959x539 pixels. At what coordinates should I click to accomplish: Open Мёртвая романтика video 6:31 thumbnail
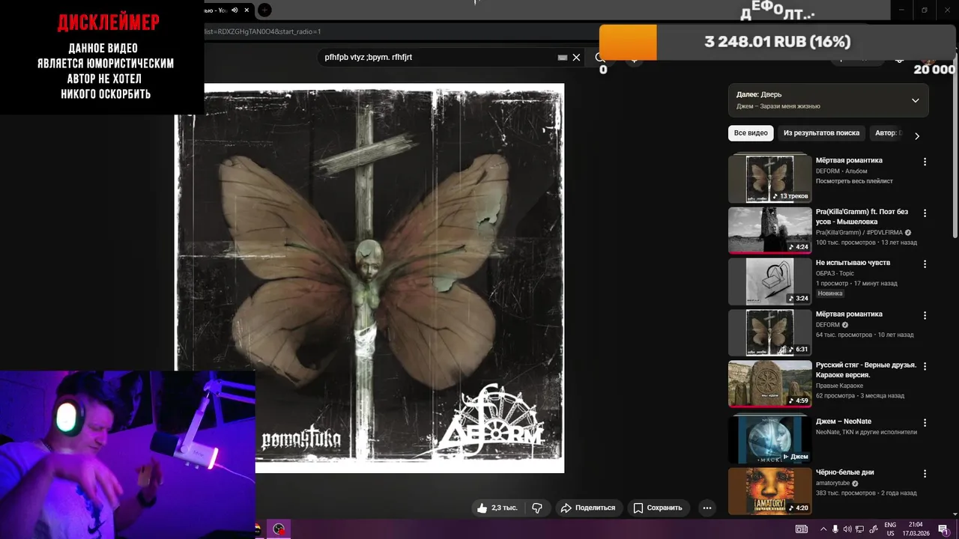[770, 332]
